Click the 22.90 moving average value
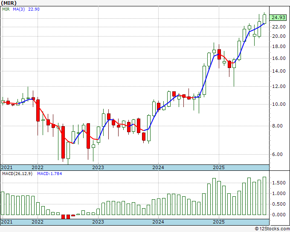 [x=34, y=9]
